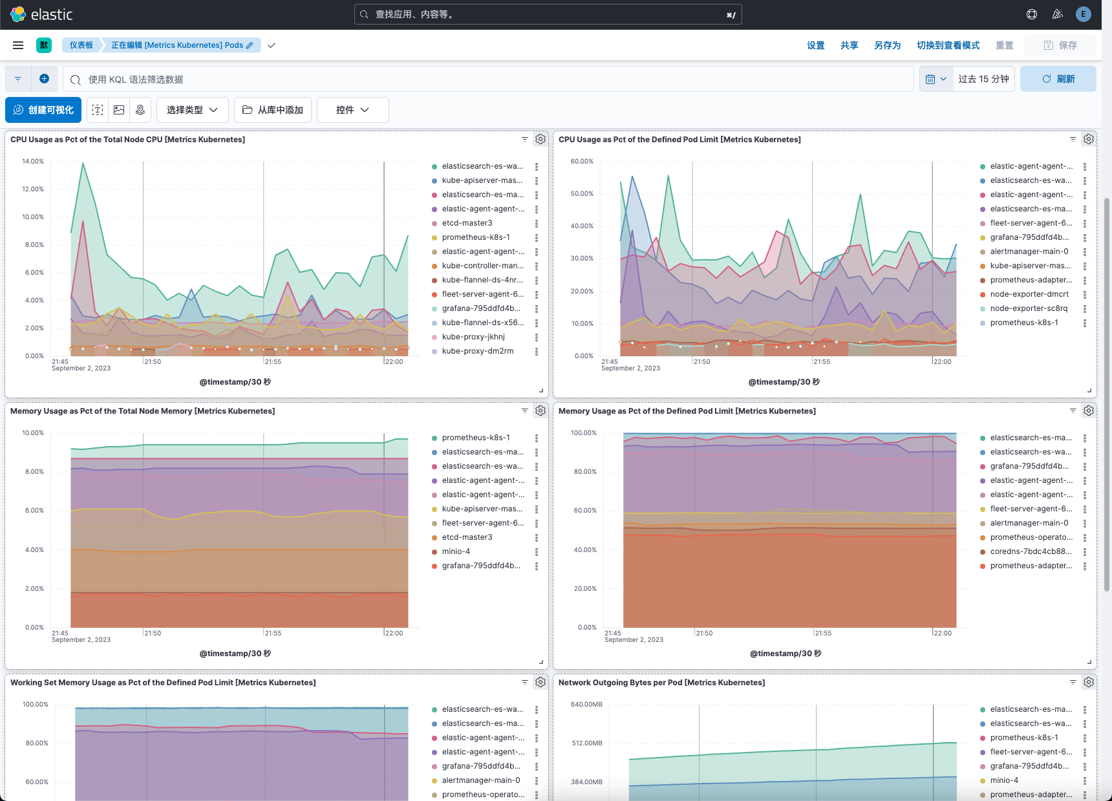Open the user avatar E menu
The image size is (1112, 801).
[x=1084, y=14]
